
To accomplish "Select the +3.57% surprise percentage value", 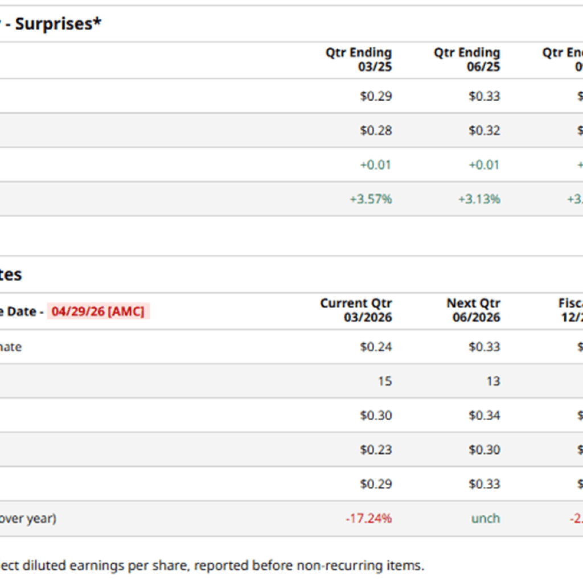I will pyautogui.click(x=371, y=199).
